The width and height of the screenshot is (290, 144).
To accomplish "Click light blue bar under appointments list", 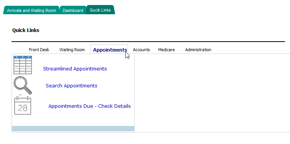I will coord(73,129).
